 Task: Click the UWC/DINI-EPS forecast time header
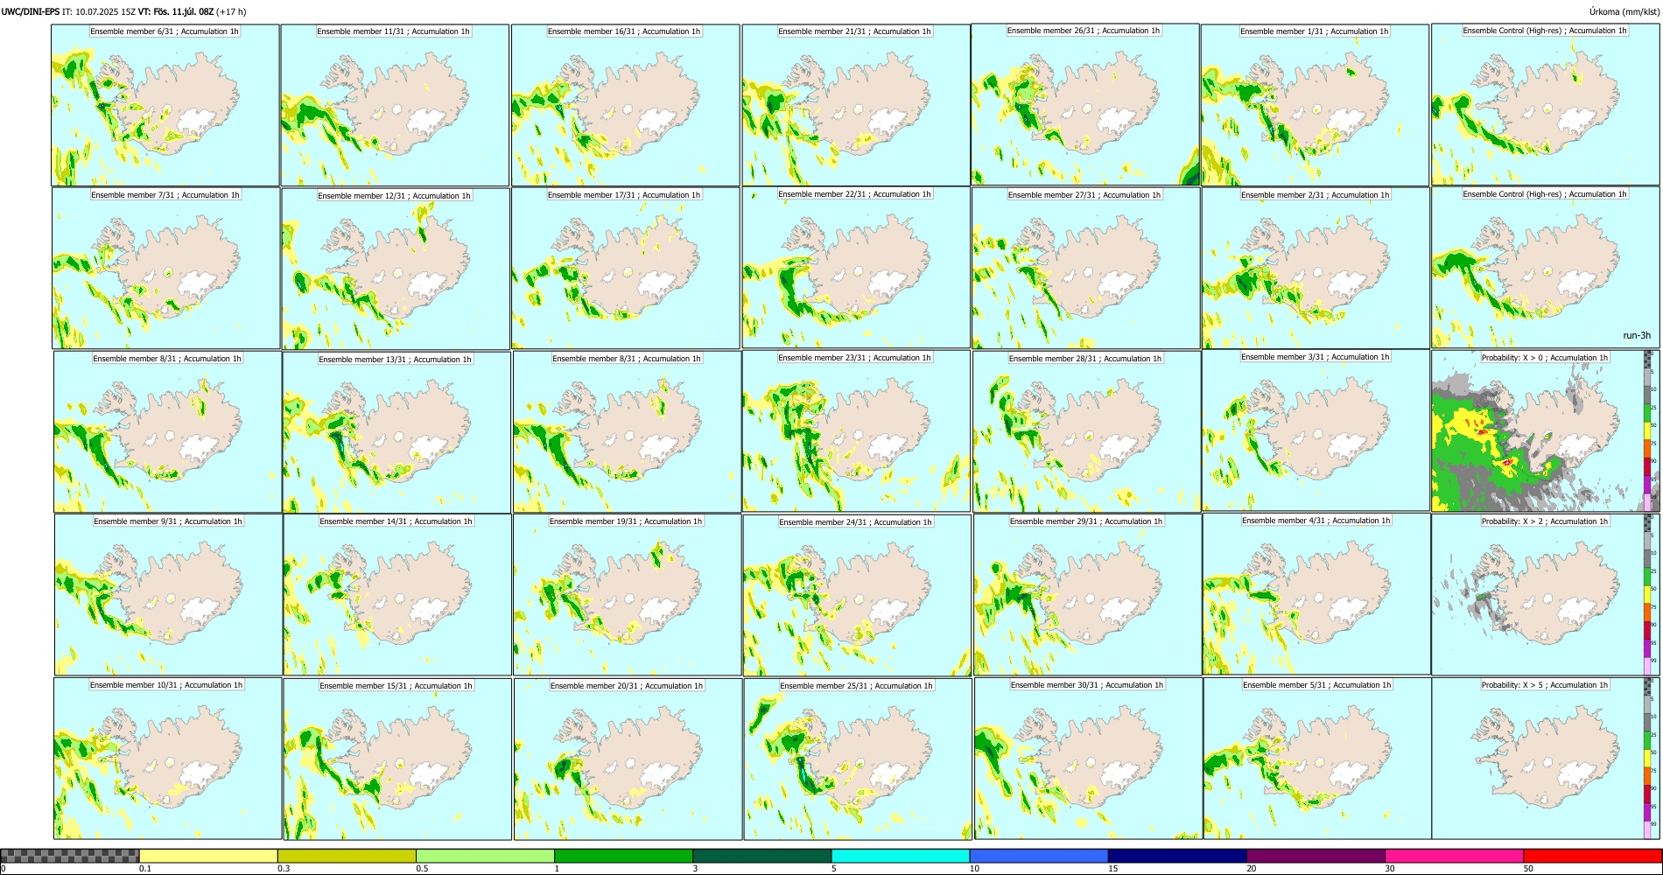124,12
